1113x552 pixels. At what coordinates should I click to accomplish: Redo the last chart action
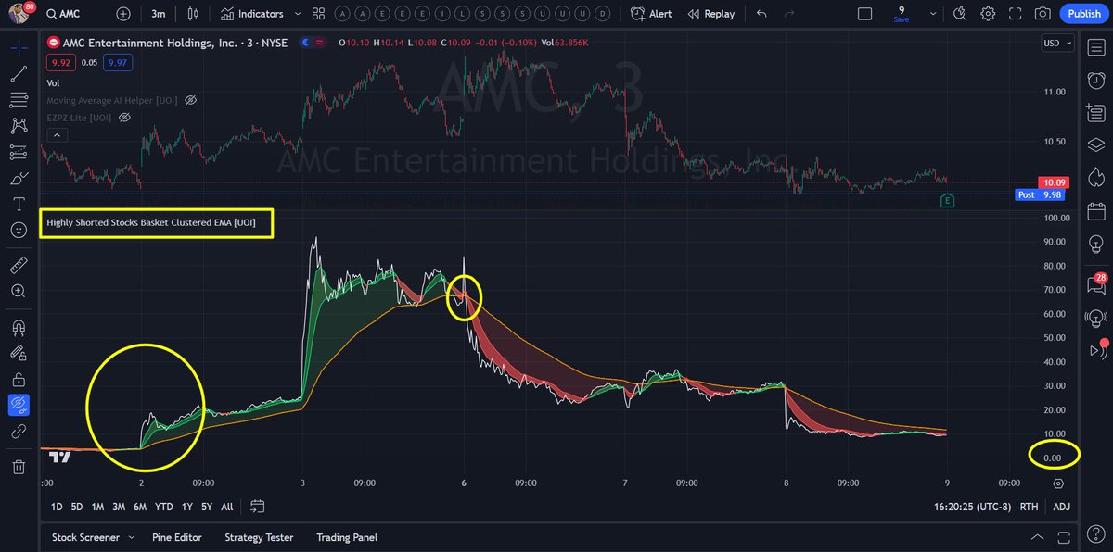[x=788, y=14]
